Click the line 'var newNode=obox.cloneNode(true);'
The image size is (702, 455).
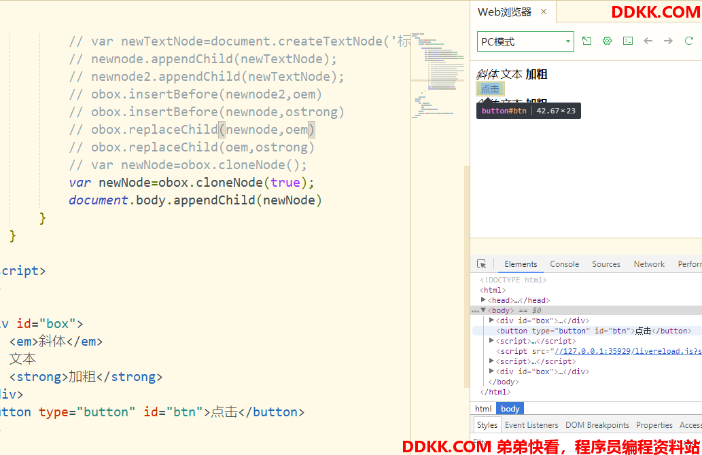tap(192, 183)
